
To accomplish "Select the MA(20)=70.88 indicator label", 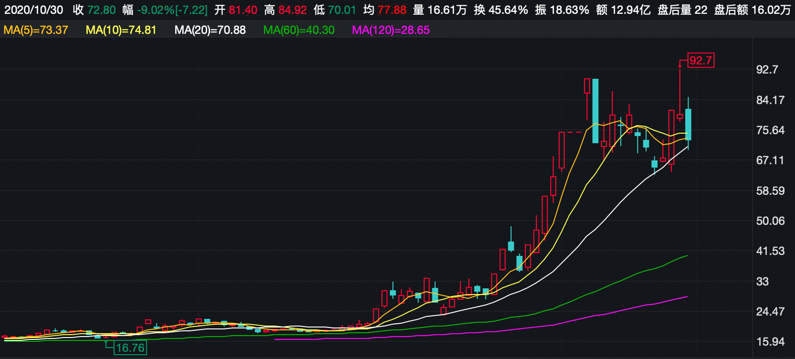I will click(x=210, y=30).
